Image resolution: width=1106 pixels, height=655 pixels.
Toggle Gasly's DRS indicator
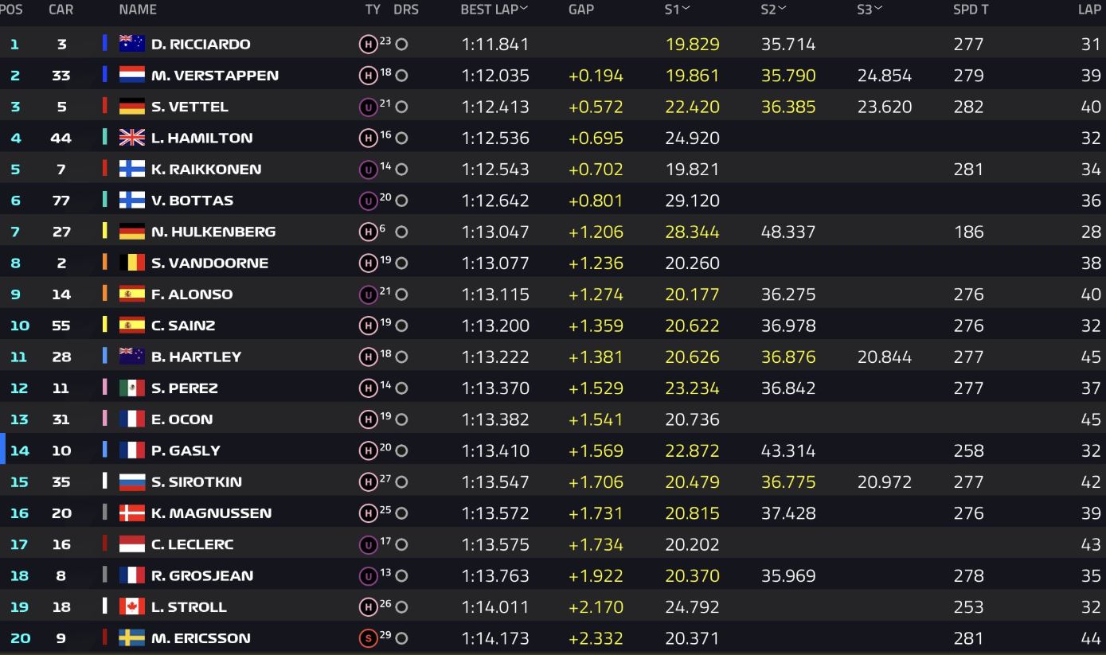coord(401,450)
